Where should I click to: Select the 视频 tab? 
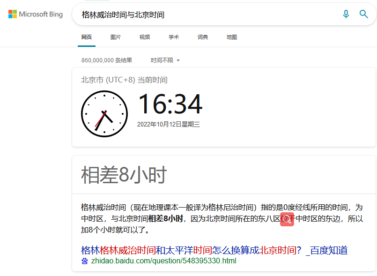pyautogui.click(x=145, y=37)
